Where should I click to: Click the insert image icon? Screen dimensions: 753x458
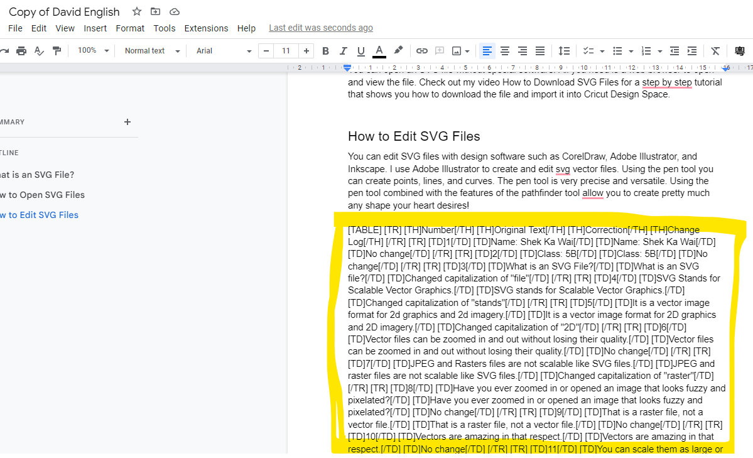coord(457,51)
